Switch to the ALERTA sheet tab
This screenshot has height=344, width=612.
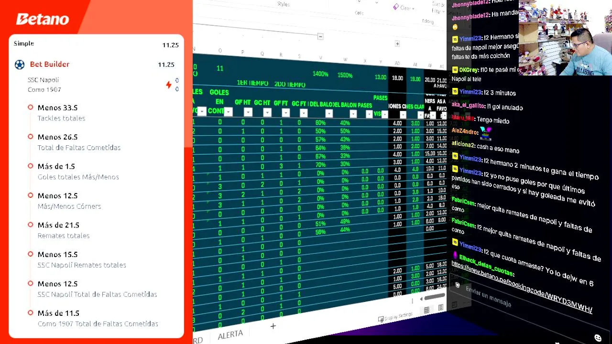pyautogui.click(x=230, y=335)
